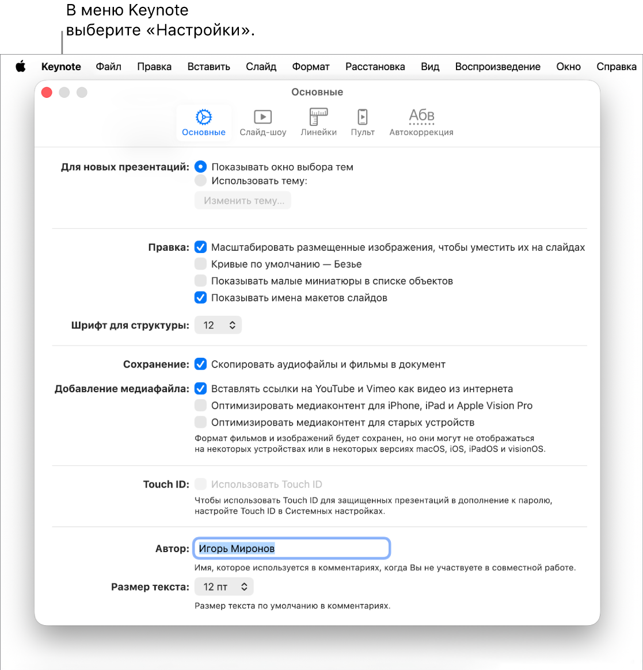Toggle Скопировать аудиофайлы и фильмы в документ
Image resolution: width=643 pixels, height=670 pixels.
pos(200,364)
